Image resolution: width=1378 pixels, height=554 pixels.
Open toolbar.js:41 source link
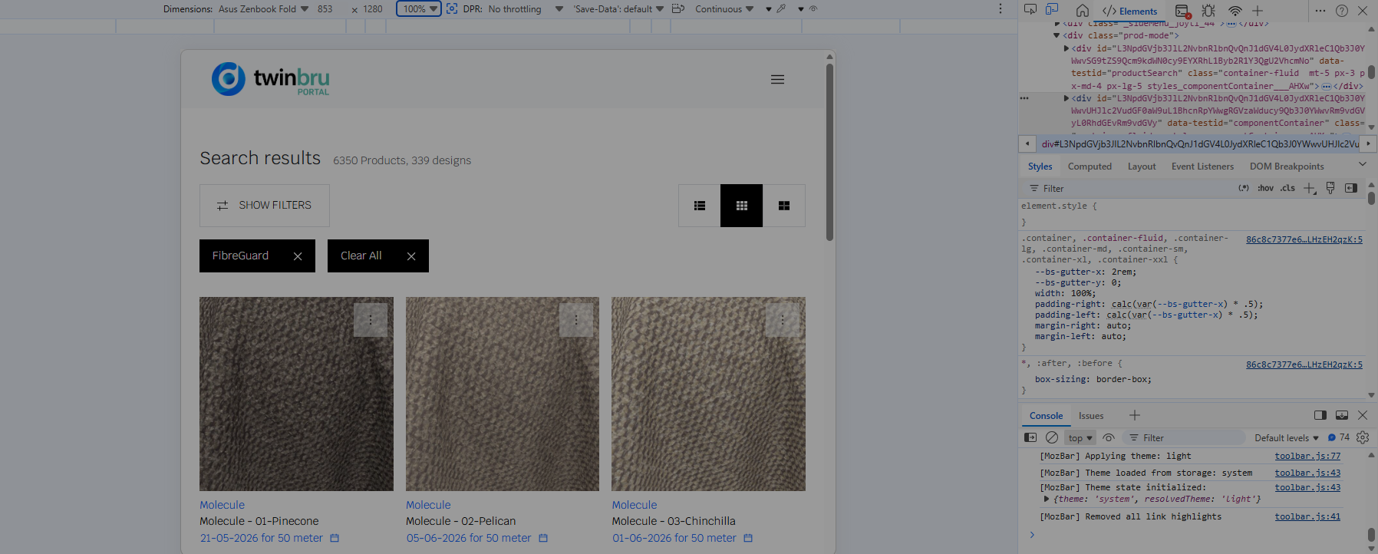tap(1307, 516)
